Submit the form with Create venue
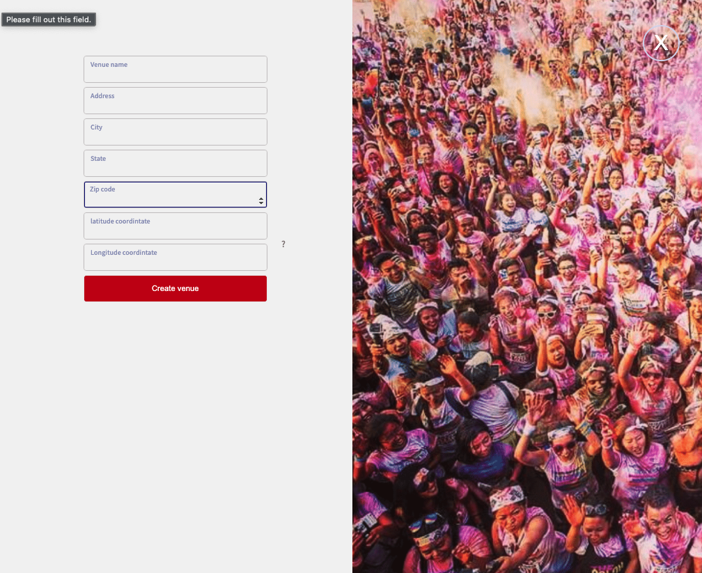Screen dimensions: 702x573 click(x=175, y=288)
